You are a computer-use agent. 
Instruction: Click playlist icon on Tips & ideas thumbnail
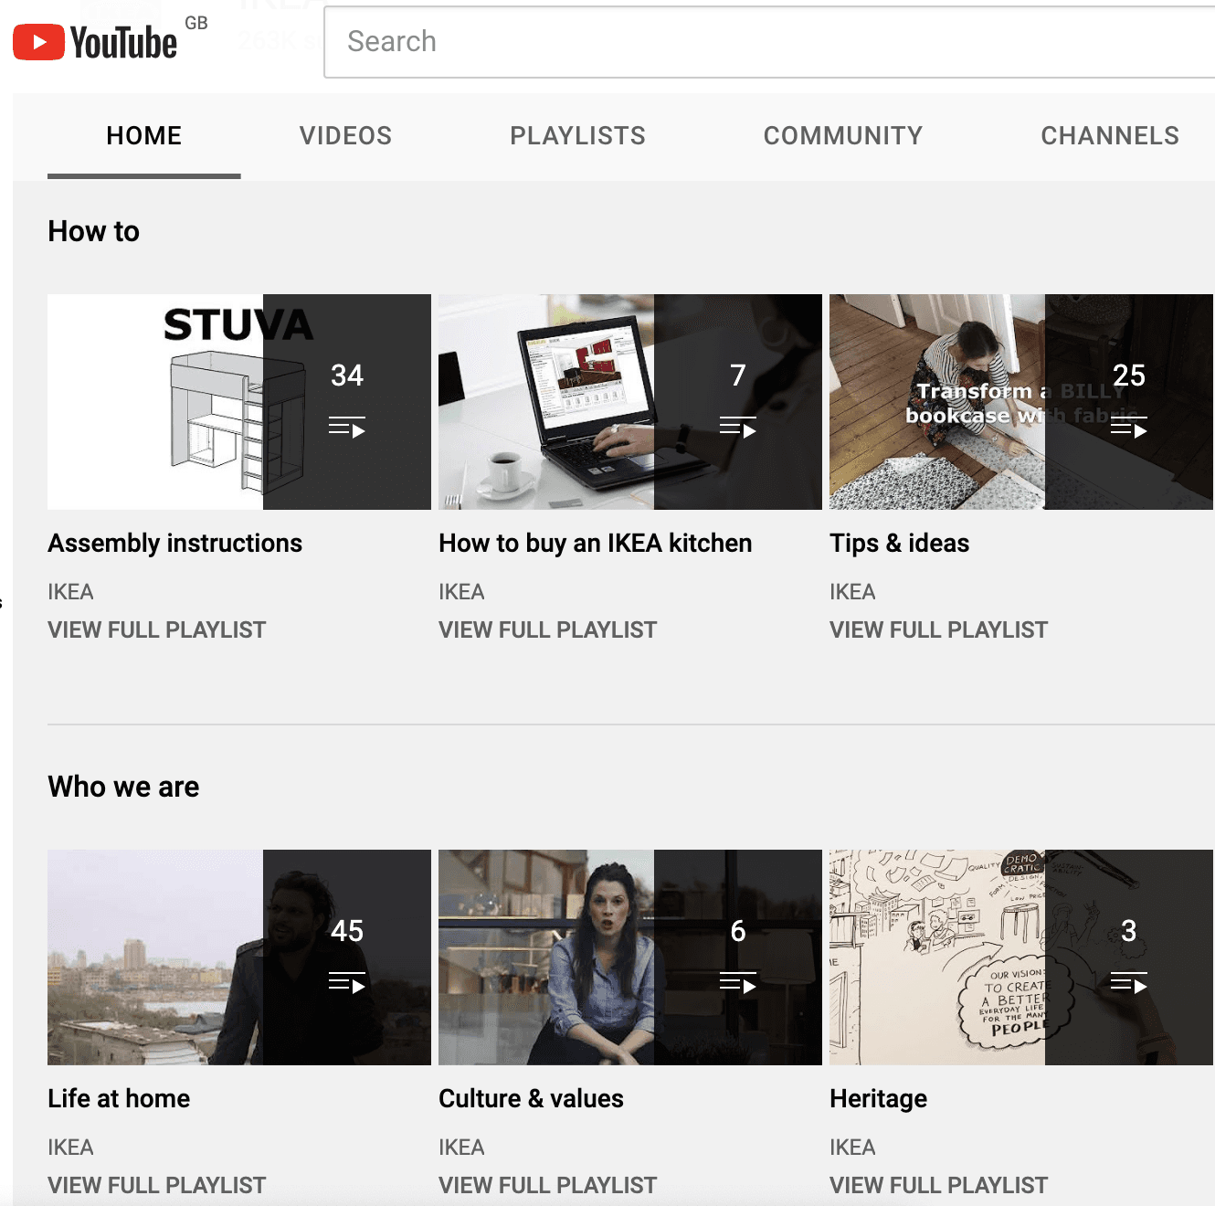click(x=1129, y=428)
